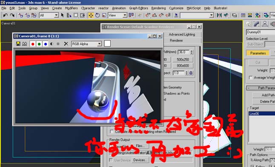Clone the rendered frame window
275x167 pixels.
24,44
